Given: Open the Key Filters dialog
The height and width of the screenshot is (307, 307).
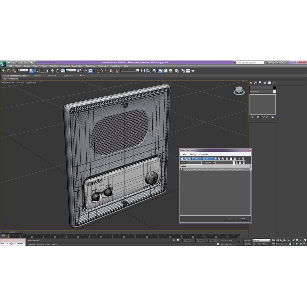Looking at the screenshot, I should pos(263,244).
